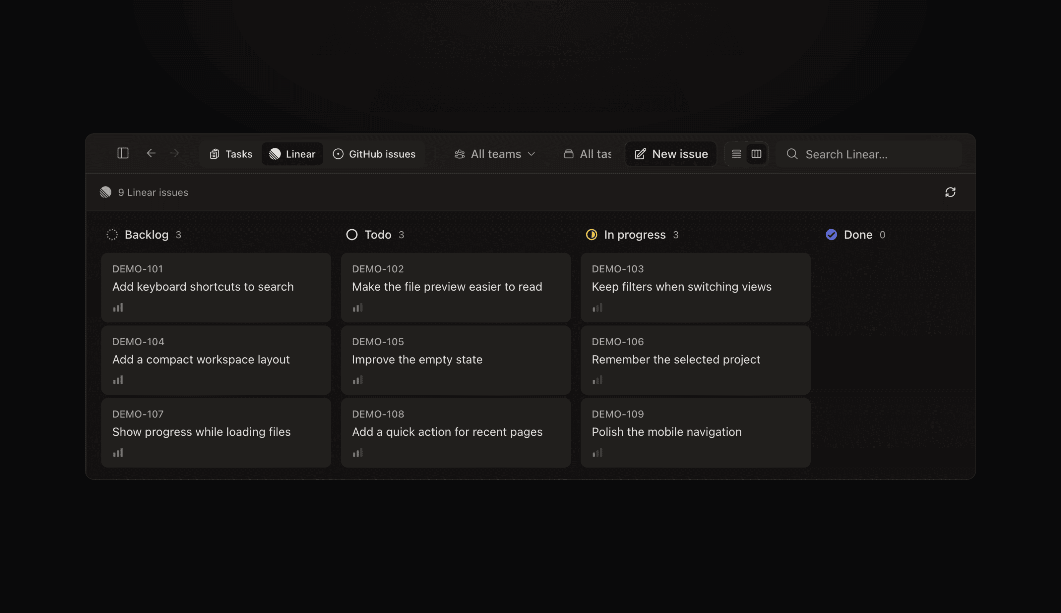Viewport: 1061px width, 613px height.
Task: Select the Linear tab
Action: click(x=292, y=154)
